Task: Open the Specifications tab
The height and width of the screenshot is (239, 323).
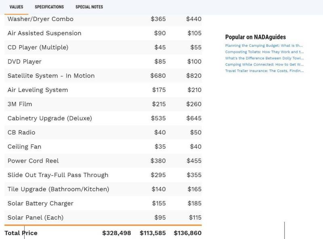Action: 49,7
